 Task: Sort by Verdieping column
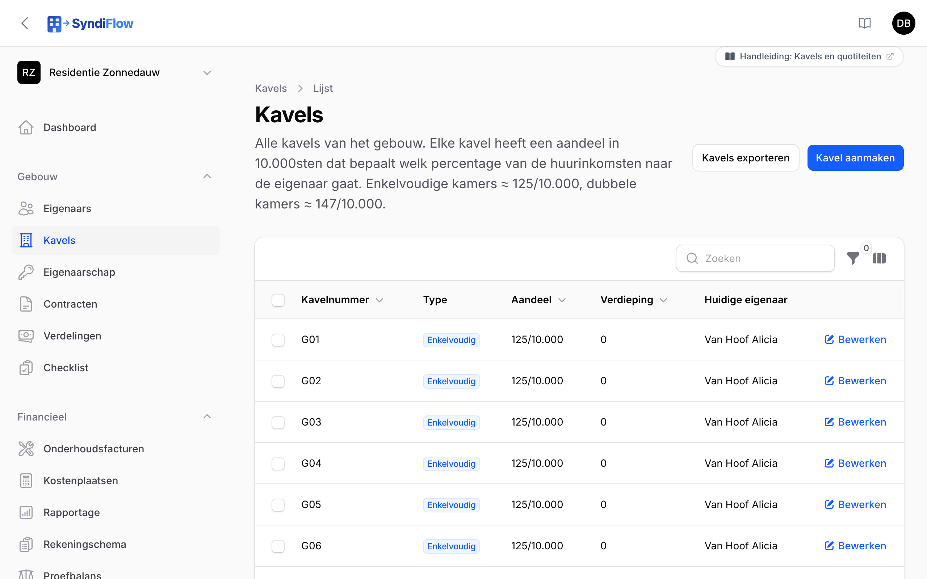point(634,300)
